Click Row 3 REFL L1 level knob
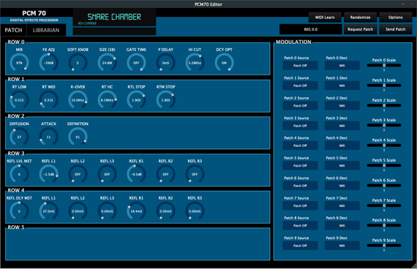This screenshot has width=417, height=269. (48, 174)
